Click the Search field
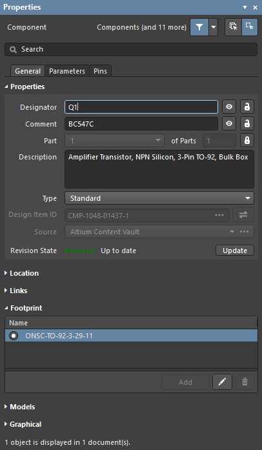This screenshot has height=450, width=262. (x=131, y=49)
